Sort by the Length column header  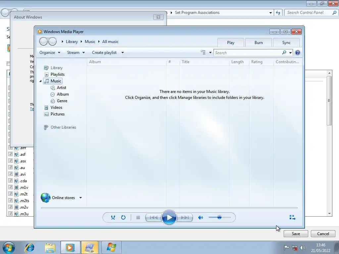239,62
